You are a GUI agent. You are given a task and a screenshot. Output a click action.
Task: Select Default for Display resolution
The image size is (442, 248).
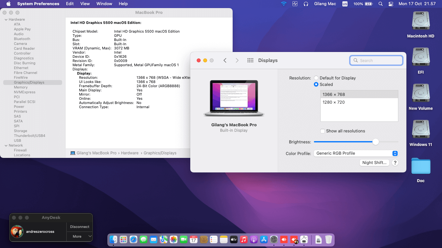click(x=316, y=78)
